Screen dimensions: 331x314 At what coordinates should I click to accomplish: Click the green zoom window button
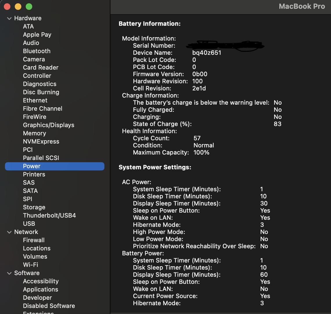click(x=29, y=7)
